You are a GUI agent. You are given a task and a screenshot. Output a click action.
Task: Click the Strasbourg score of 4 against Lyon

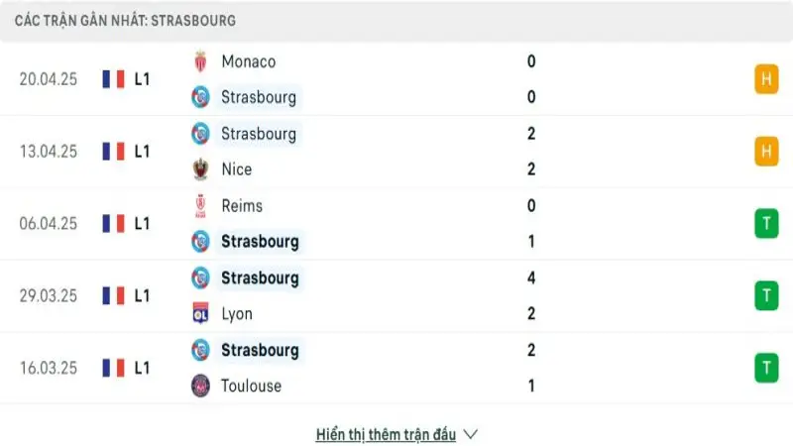click(x=531, y=279)
